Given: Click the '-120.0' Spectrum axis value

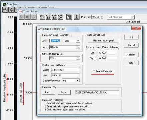Looking at the screenshot, I should click(9, 110).
